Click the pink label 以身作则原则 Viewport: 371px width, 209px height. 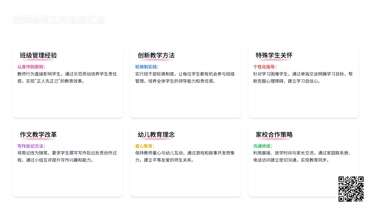[x=31, y=67]
